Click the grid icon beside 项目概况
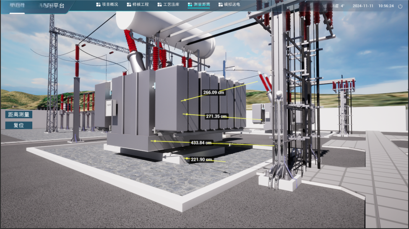Image resolution: width=409 pixels, height=229 pixels. click(x=99, y=5)
